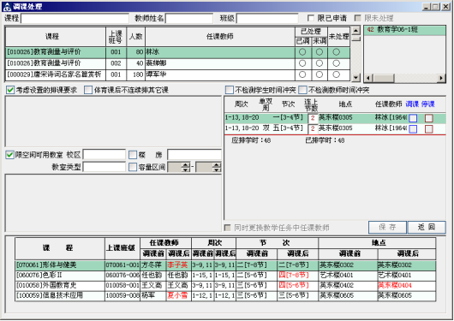Image resolution: width=454 pixels, height=321 pixels.
Task: Toggle 限已申请 checkbox
Action: [x=311, y=18]
